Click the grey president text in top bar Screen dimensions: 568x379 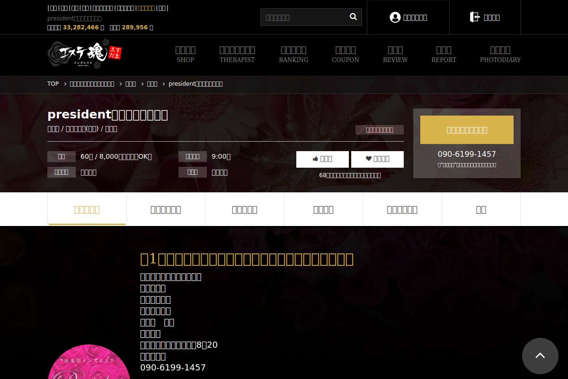[74, 18]
